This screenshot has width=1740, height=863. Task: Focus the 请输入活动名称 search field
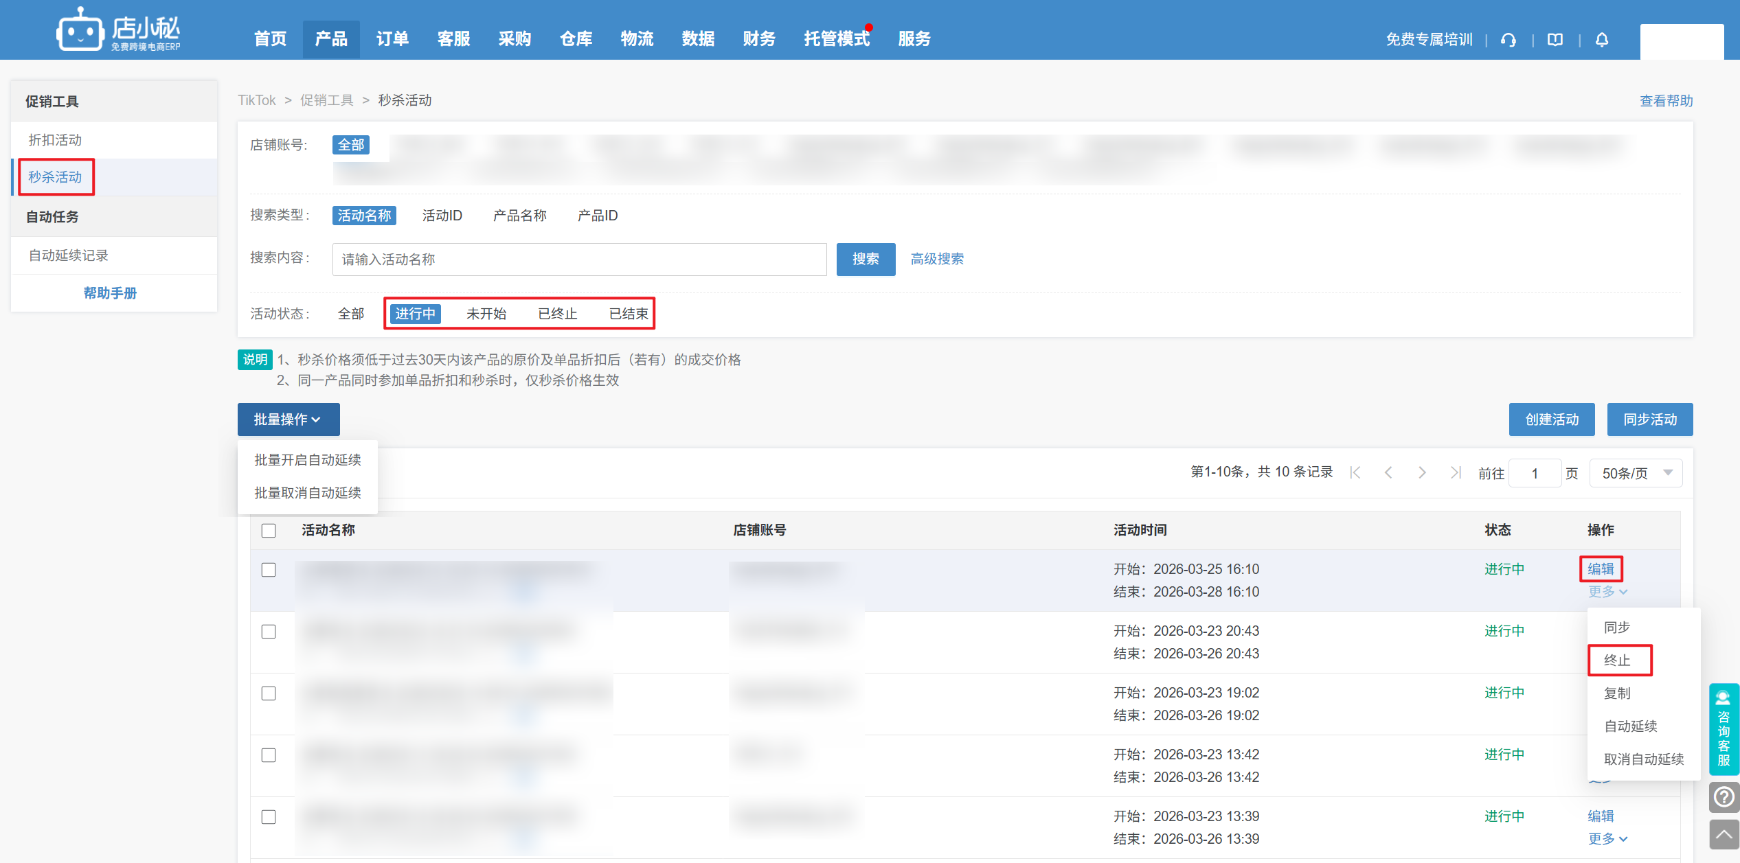coord(579,260)
